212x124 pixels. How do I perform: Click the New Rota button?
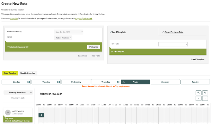[x=96, y=56]
